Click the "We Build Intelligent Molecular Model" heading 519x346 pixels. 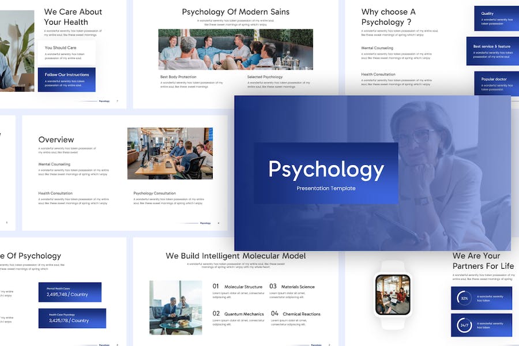pos(236,256)
